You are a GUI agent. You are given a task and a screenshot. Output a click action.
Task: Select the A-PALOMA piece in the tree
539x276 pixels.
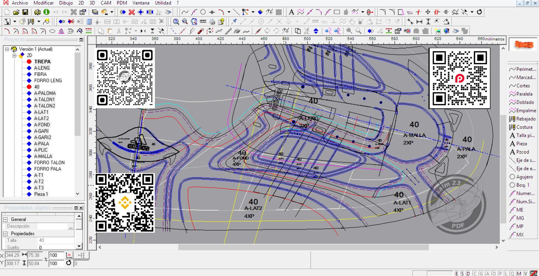click(45, 93)
